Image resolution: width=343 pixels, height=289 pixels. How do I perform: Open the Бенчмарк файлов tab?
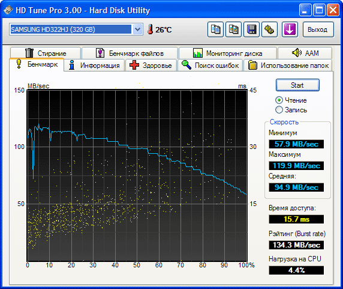coord(130,53)
